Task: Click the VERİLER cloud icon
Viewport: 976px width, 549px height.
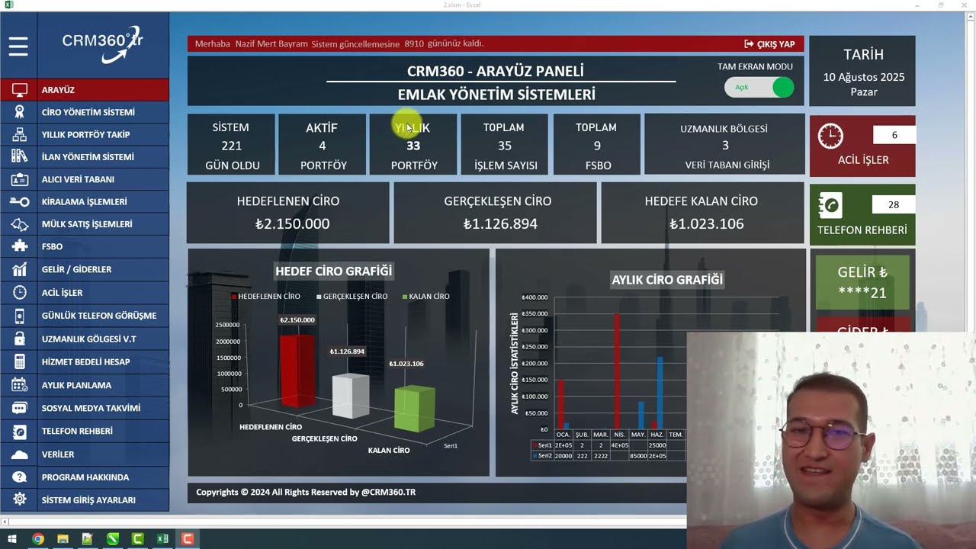Action: (20, 454)
